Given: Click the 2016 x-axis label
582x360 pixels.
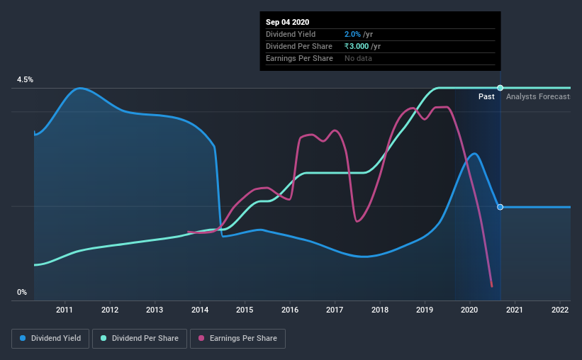Looking at the screenshot, I should click(x=290, y=310).
